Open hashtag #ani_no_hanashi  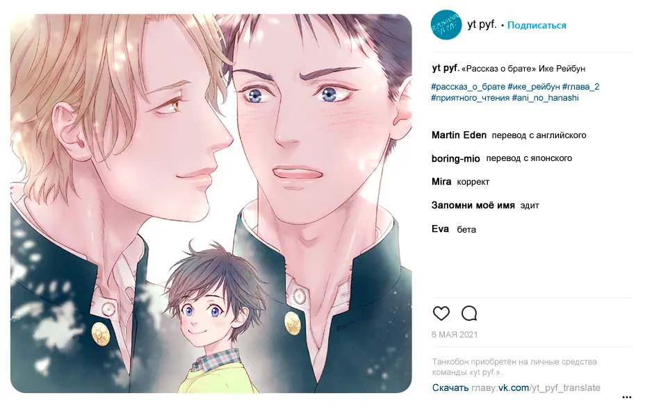(x=545, y=98)
